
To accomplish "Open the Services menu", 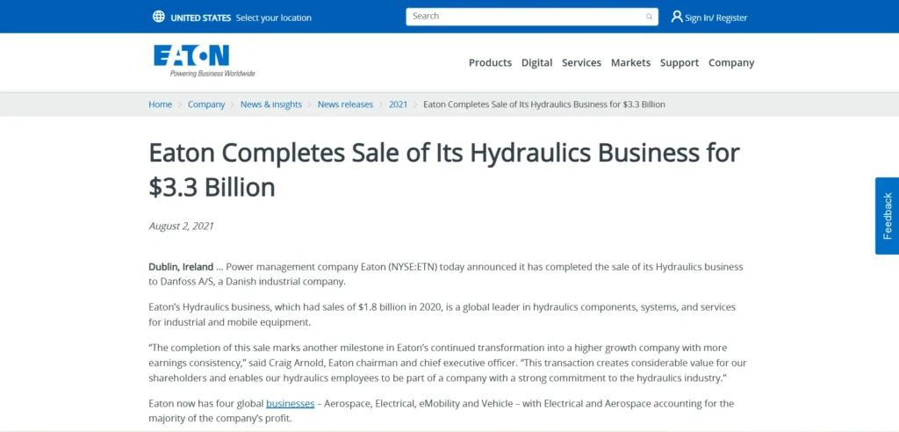I will point(581,62).
